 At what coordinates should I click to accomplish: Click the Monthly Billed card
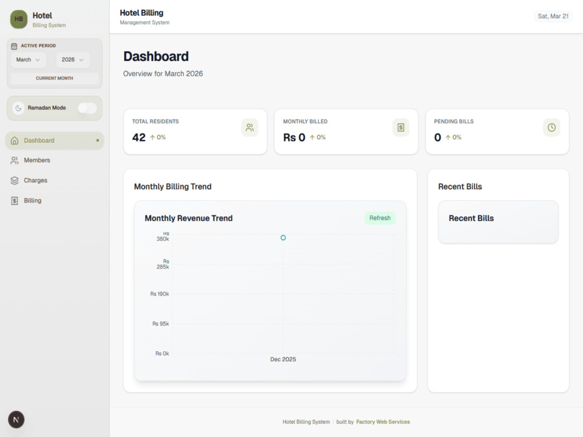tap(346, 132)
